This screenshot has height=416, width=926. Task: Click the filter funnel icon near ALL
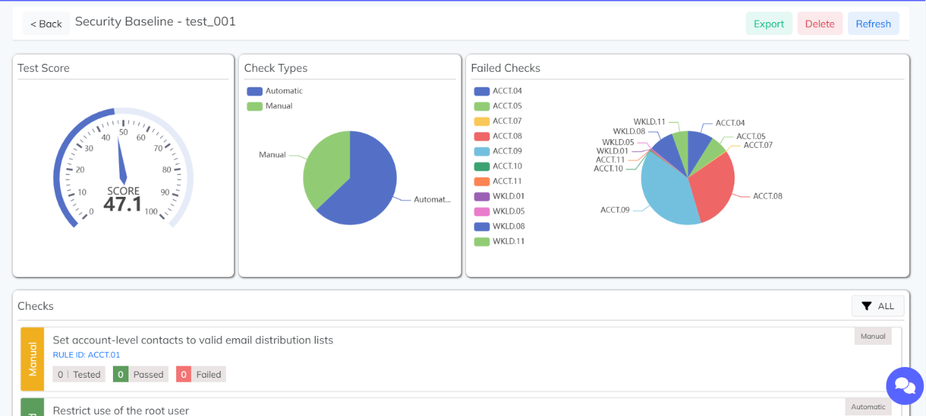[x=865, y=306]
